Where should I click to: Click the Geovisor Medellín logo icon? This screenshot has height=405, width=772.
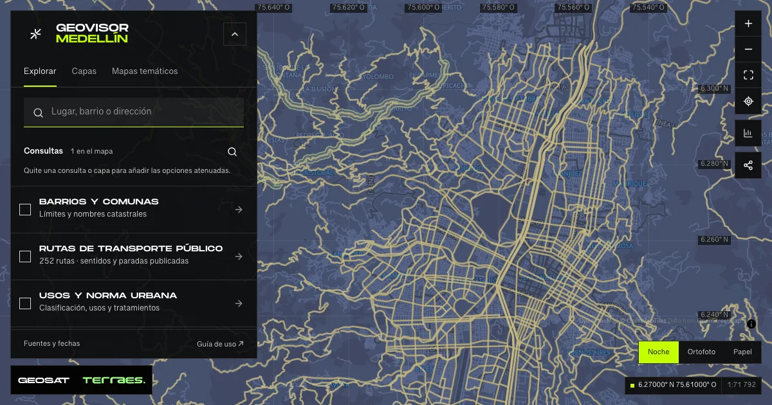tap(36, 33)
